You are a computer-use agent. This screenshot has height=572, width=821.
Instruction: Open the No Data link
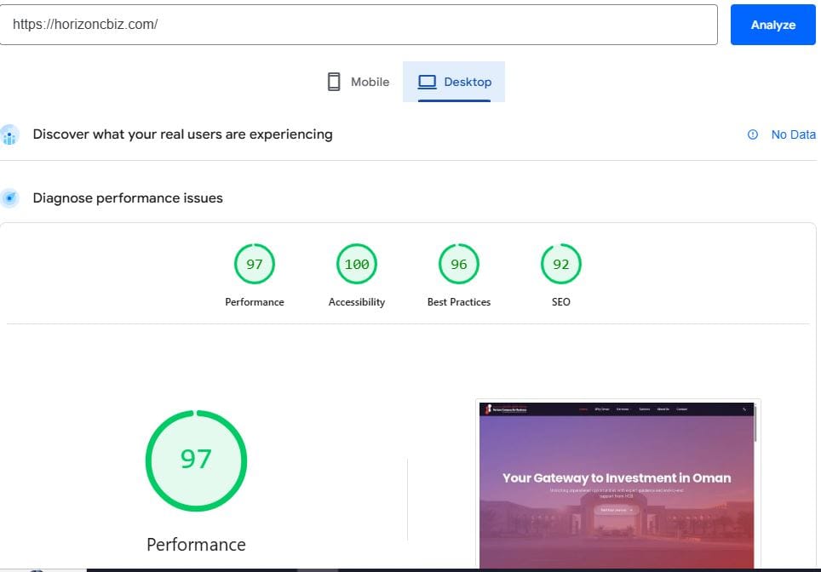pyautogui.click(x=793, y=134)
